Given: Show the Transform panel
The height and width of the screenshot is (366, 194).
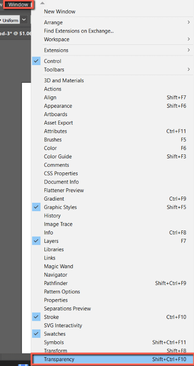Looking at the screenshot, I should [113, 350].
